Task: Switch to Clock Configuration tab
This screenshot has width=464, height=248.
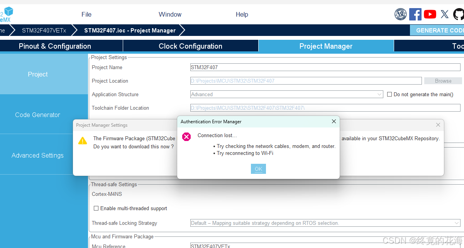Action: coord(191,46)
